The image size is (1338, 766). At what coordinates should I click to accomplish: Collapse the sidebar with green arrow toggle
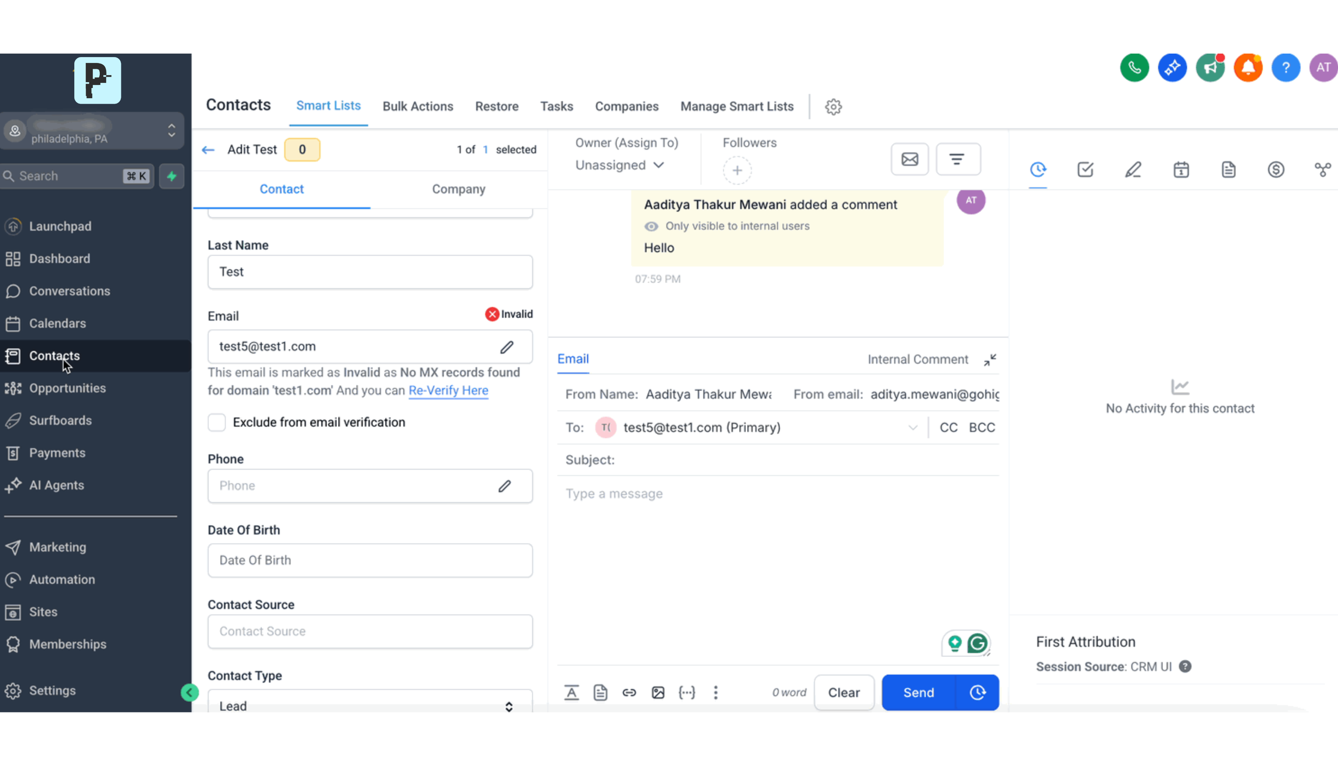click(x=189, y=692)
